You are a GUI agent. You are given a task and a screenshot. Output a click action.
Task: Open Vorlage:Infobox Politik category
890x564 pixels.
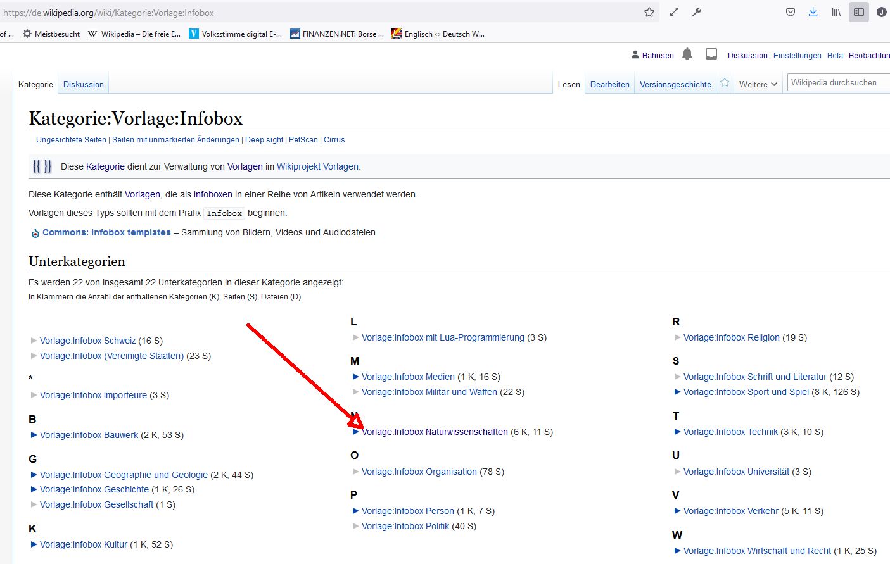[x=405, y=526]
